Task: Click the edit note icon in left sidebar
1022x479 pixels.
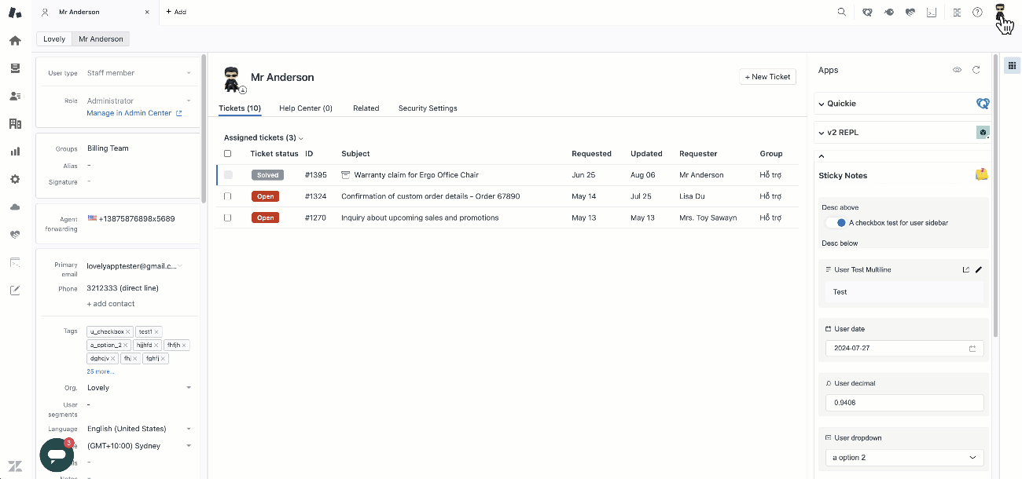Action: 15,290
